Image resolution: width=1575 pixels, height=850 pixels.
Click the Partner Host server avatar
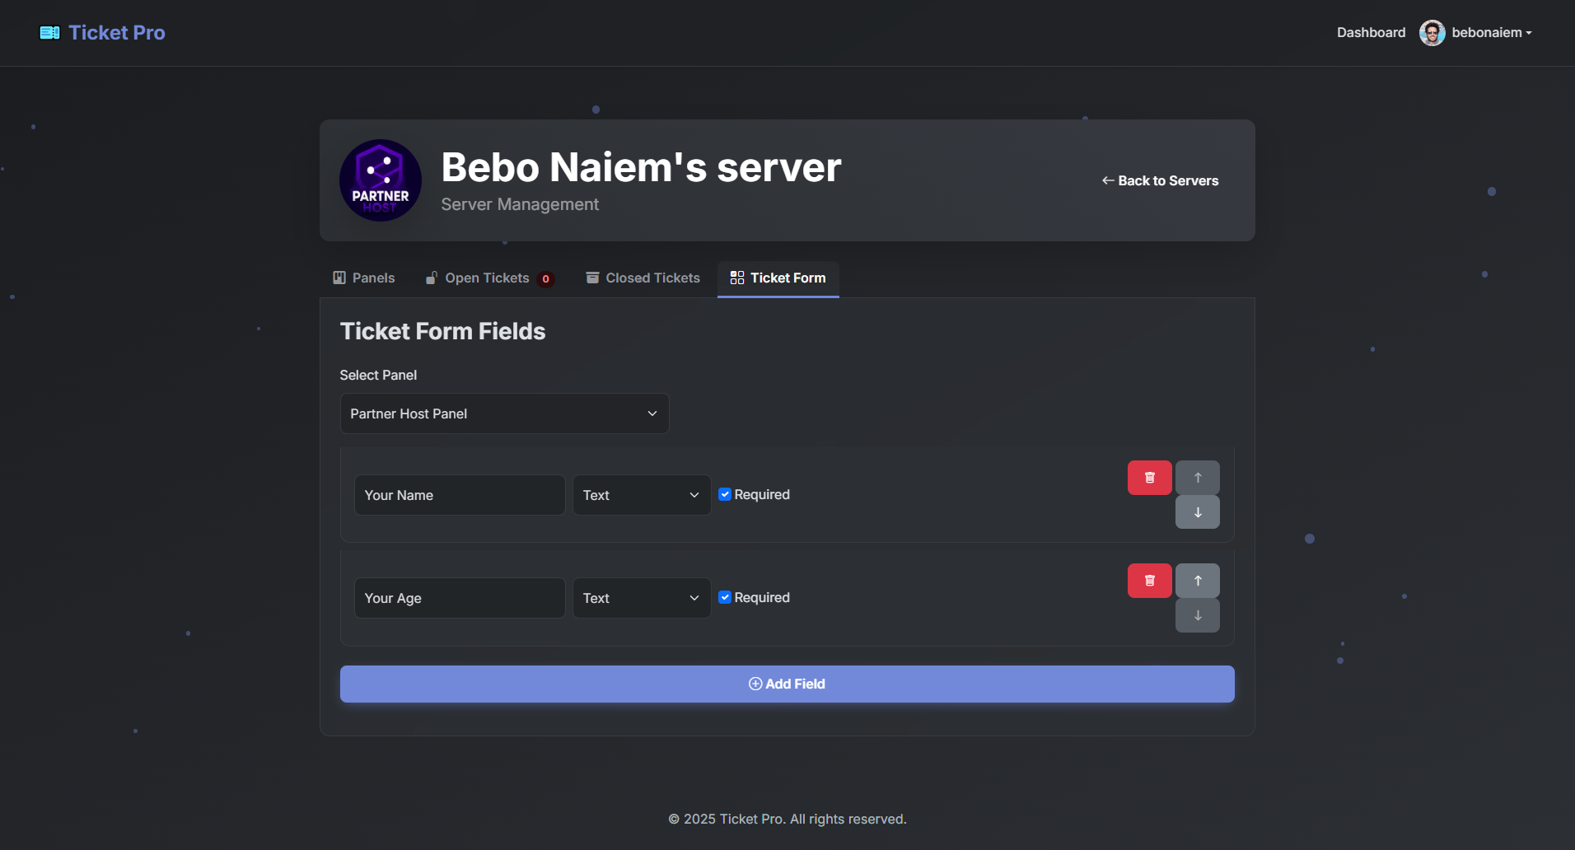(380, 180)
